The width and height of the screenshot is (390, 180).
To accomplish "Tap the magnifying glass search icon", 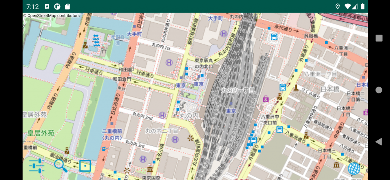I will click(x=61, y=165).
